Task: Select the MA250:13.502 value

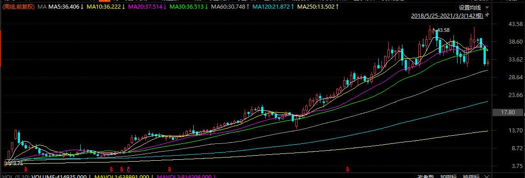Action: [x=316, y=6]
